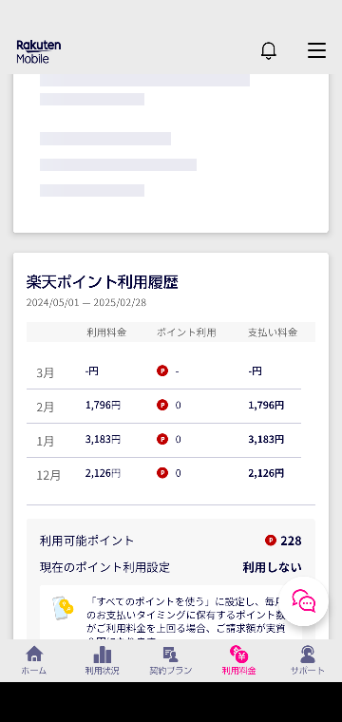Click the 支払い料金 column header

[x=273, y=332]
